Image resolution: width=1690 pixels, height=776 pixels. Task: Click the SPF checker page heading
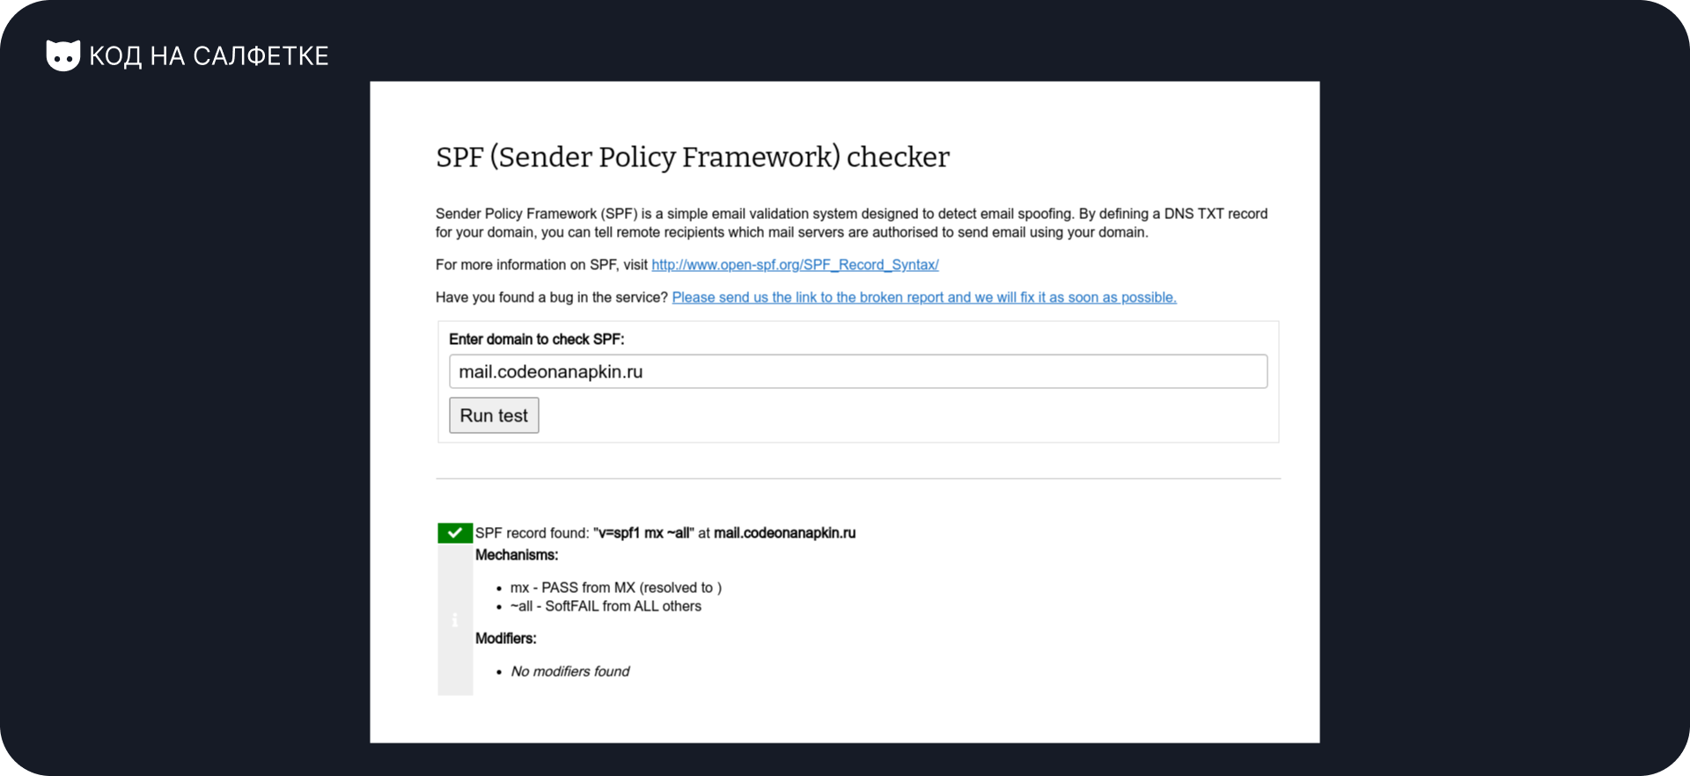coord(693,157)
